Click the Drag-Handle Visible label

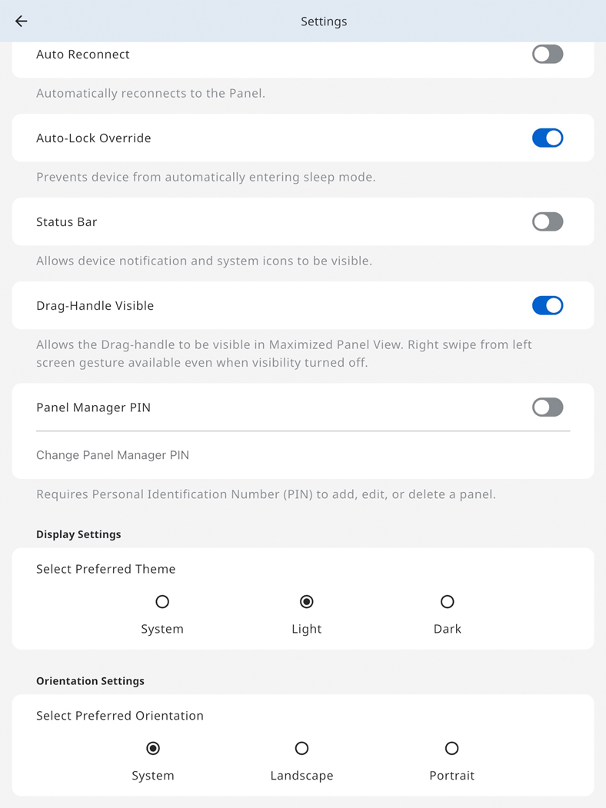point(95,306)
